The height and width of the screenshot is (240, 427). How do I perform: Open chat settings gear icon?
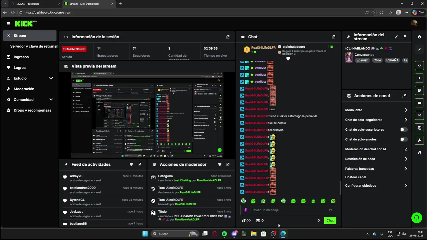[319, 221]
